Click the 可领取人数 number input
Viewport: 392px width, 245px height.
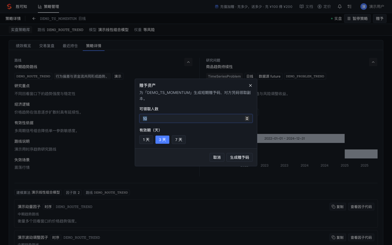196,118
